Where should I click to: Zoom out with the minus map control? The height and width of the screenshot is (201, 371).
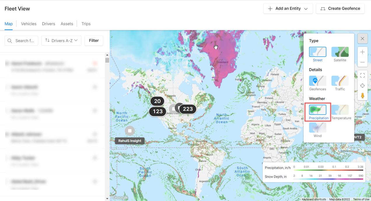coord(362,62)
